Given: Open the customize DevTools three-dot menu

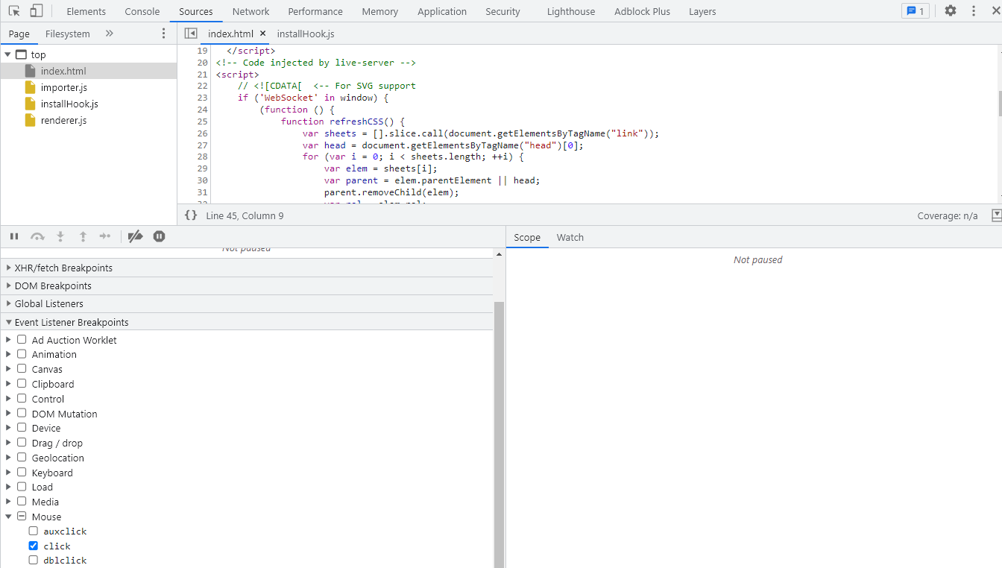Looking at the screenshot, I should tap(974, 11).
